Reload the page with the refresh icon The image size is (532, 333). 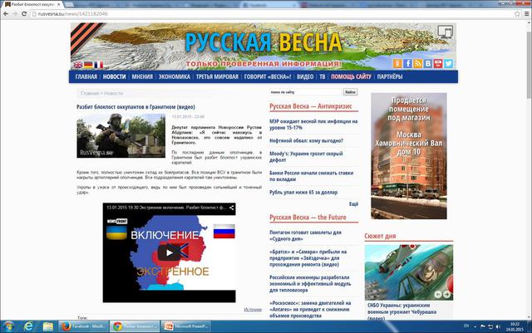(24, 14)
